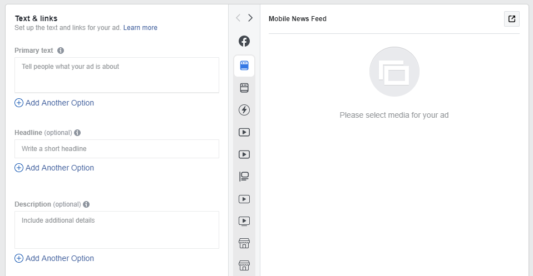Select the Facebook platform icon in preview sidebar
Screen dimensions: 533x276
click(x=244, y=41)
